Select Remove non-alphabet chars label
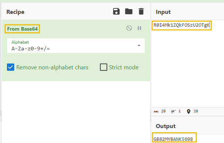Viewport: 224px width, 143px height. pyautogui.click(x=52, y=67)
